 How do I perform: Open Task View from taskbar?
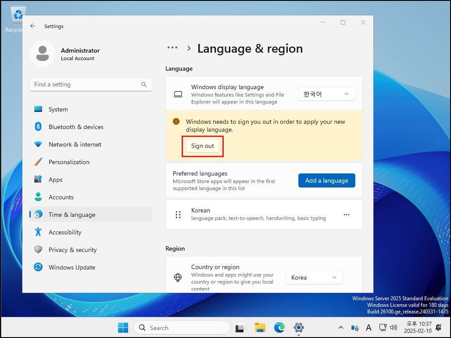(x=240, y=327)
